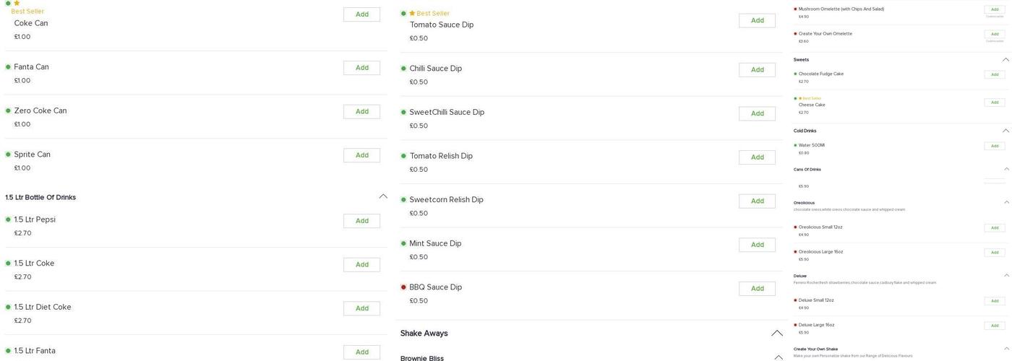Click the green dot next to Mint Sauce Dip
1012x361 pixels.
404,243
